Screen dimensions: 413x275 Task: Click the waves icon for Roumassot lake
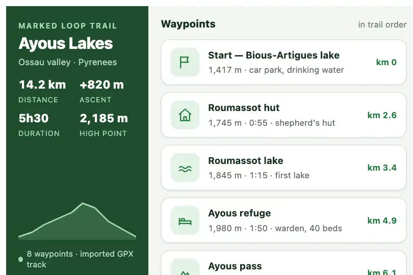tap(185, 168)
